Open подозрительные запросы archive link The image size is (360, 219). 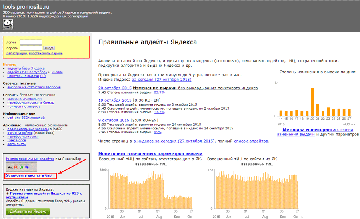(x=28, y=129)
